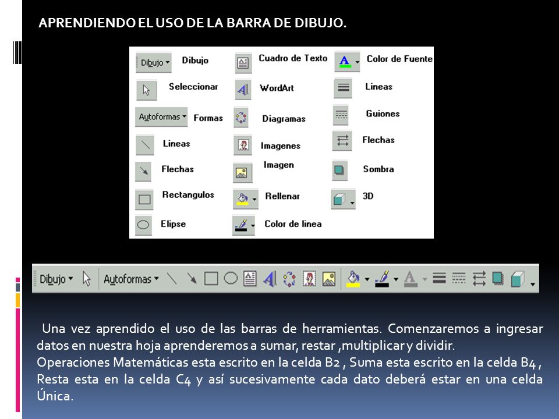Pick the Line tool in the long drawing toolbar
The height and width of the screenshot is (419, 559).
point(172,279)
